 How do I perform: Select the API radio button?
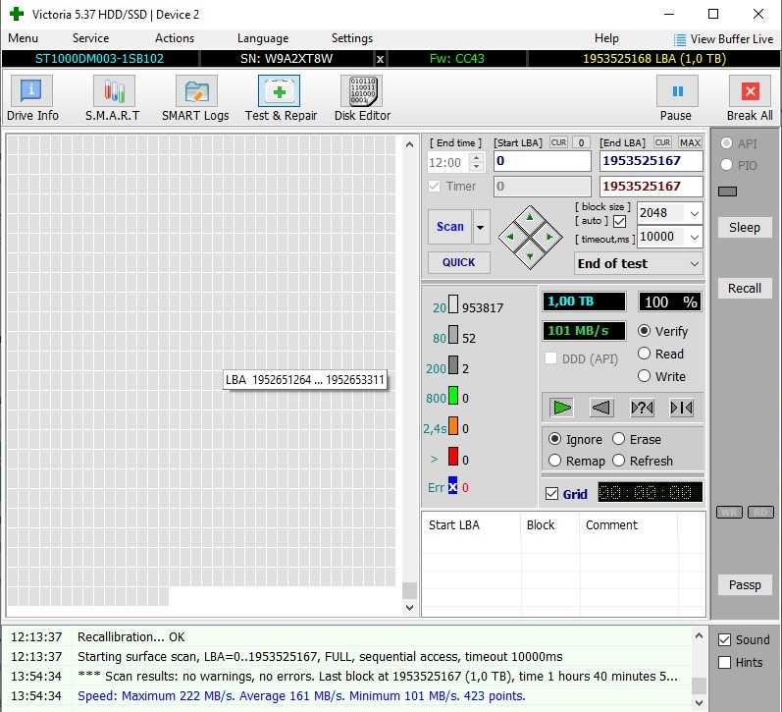pyautogui.click(x=726, y=143)
